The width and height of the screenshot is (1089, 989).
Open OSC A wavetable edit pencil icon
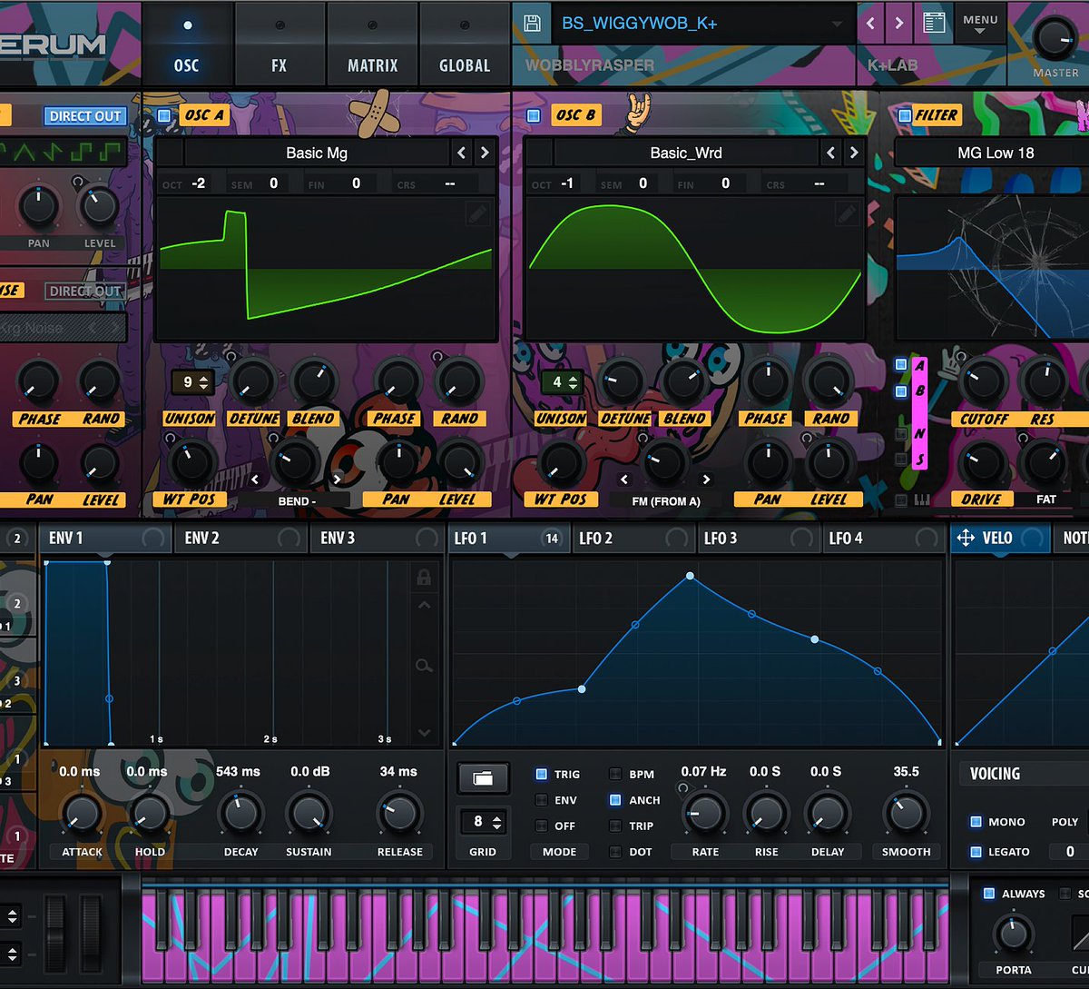[x=476, y=214]
